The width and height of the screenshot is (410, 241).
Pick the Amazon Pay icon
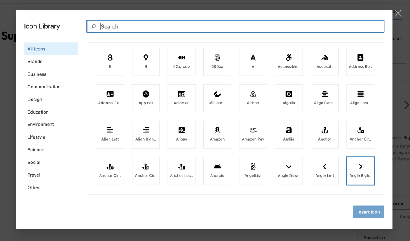pos(253,134)
